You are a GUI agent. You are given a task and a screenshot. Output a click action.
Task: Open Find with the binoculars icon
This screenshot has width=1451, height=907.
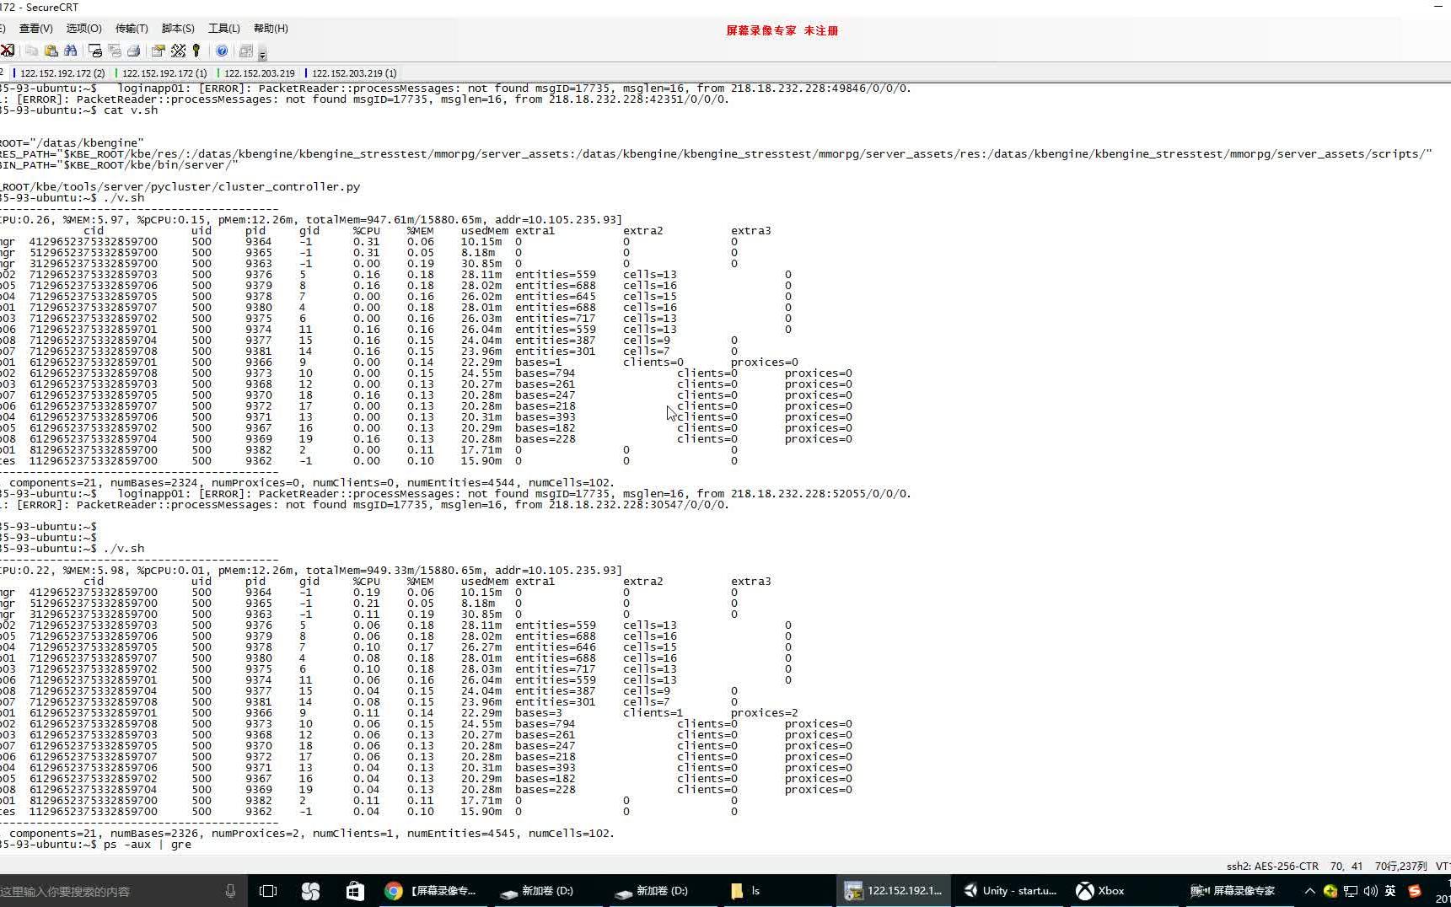coord(70,51)
